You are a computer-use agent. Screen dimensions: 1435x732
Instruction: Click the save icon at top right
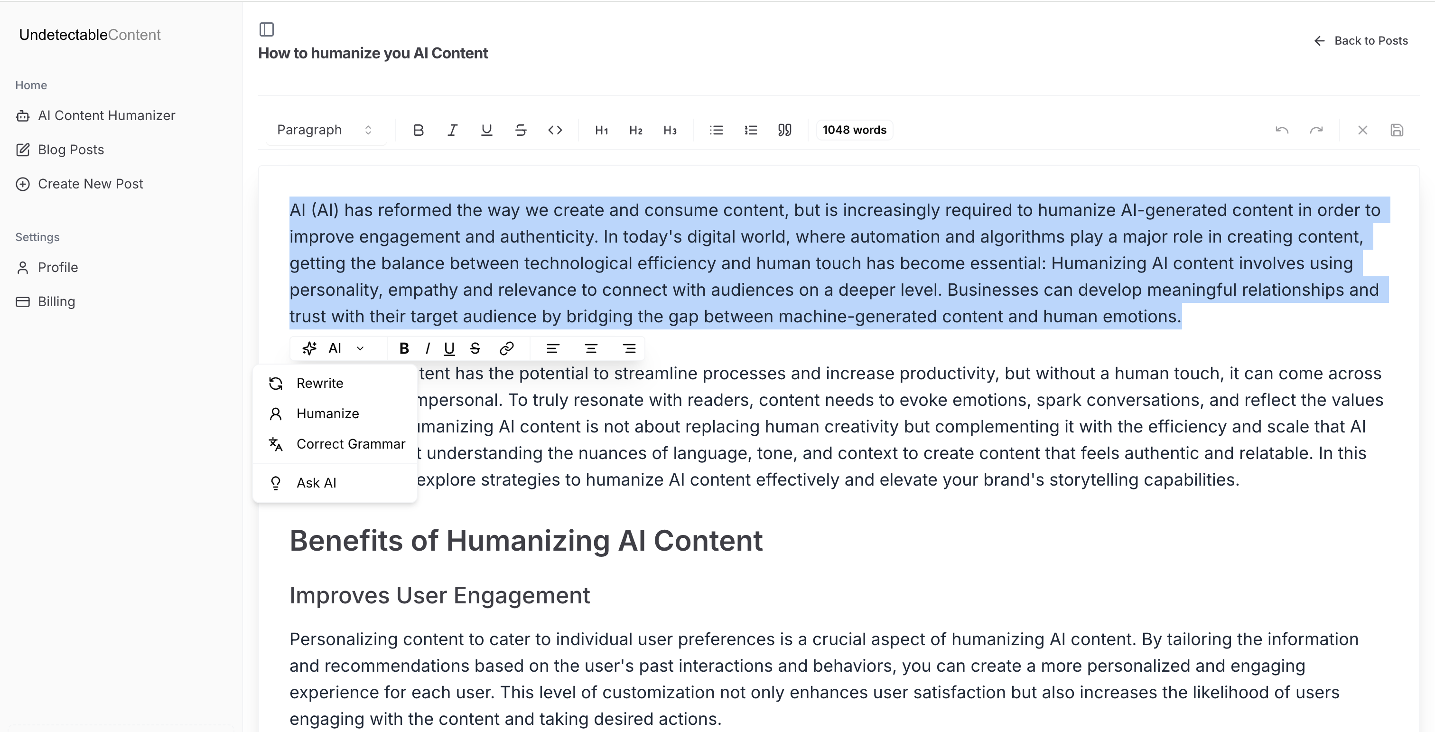click(1397, 130)
